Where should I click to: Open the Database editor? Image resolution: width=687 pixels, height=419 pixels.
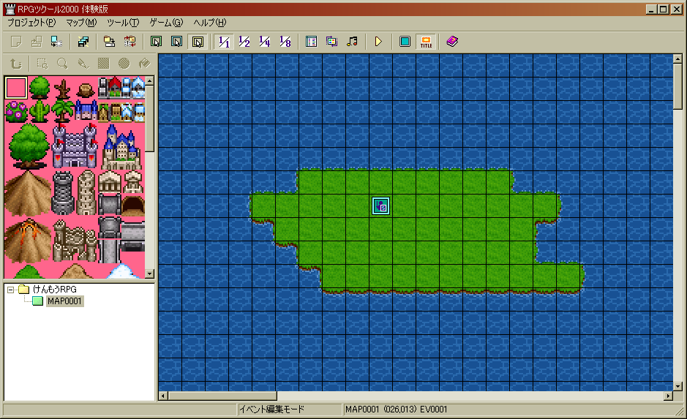[x=311, y=42]
